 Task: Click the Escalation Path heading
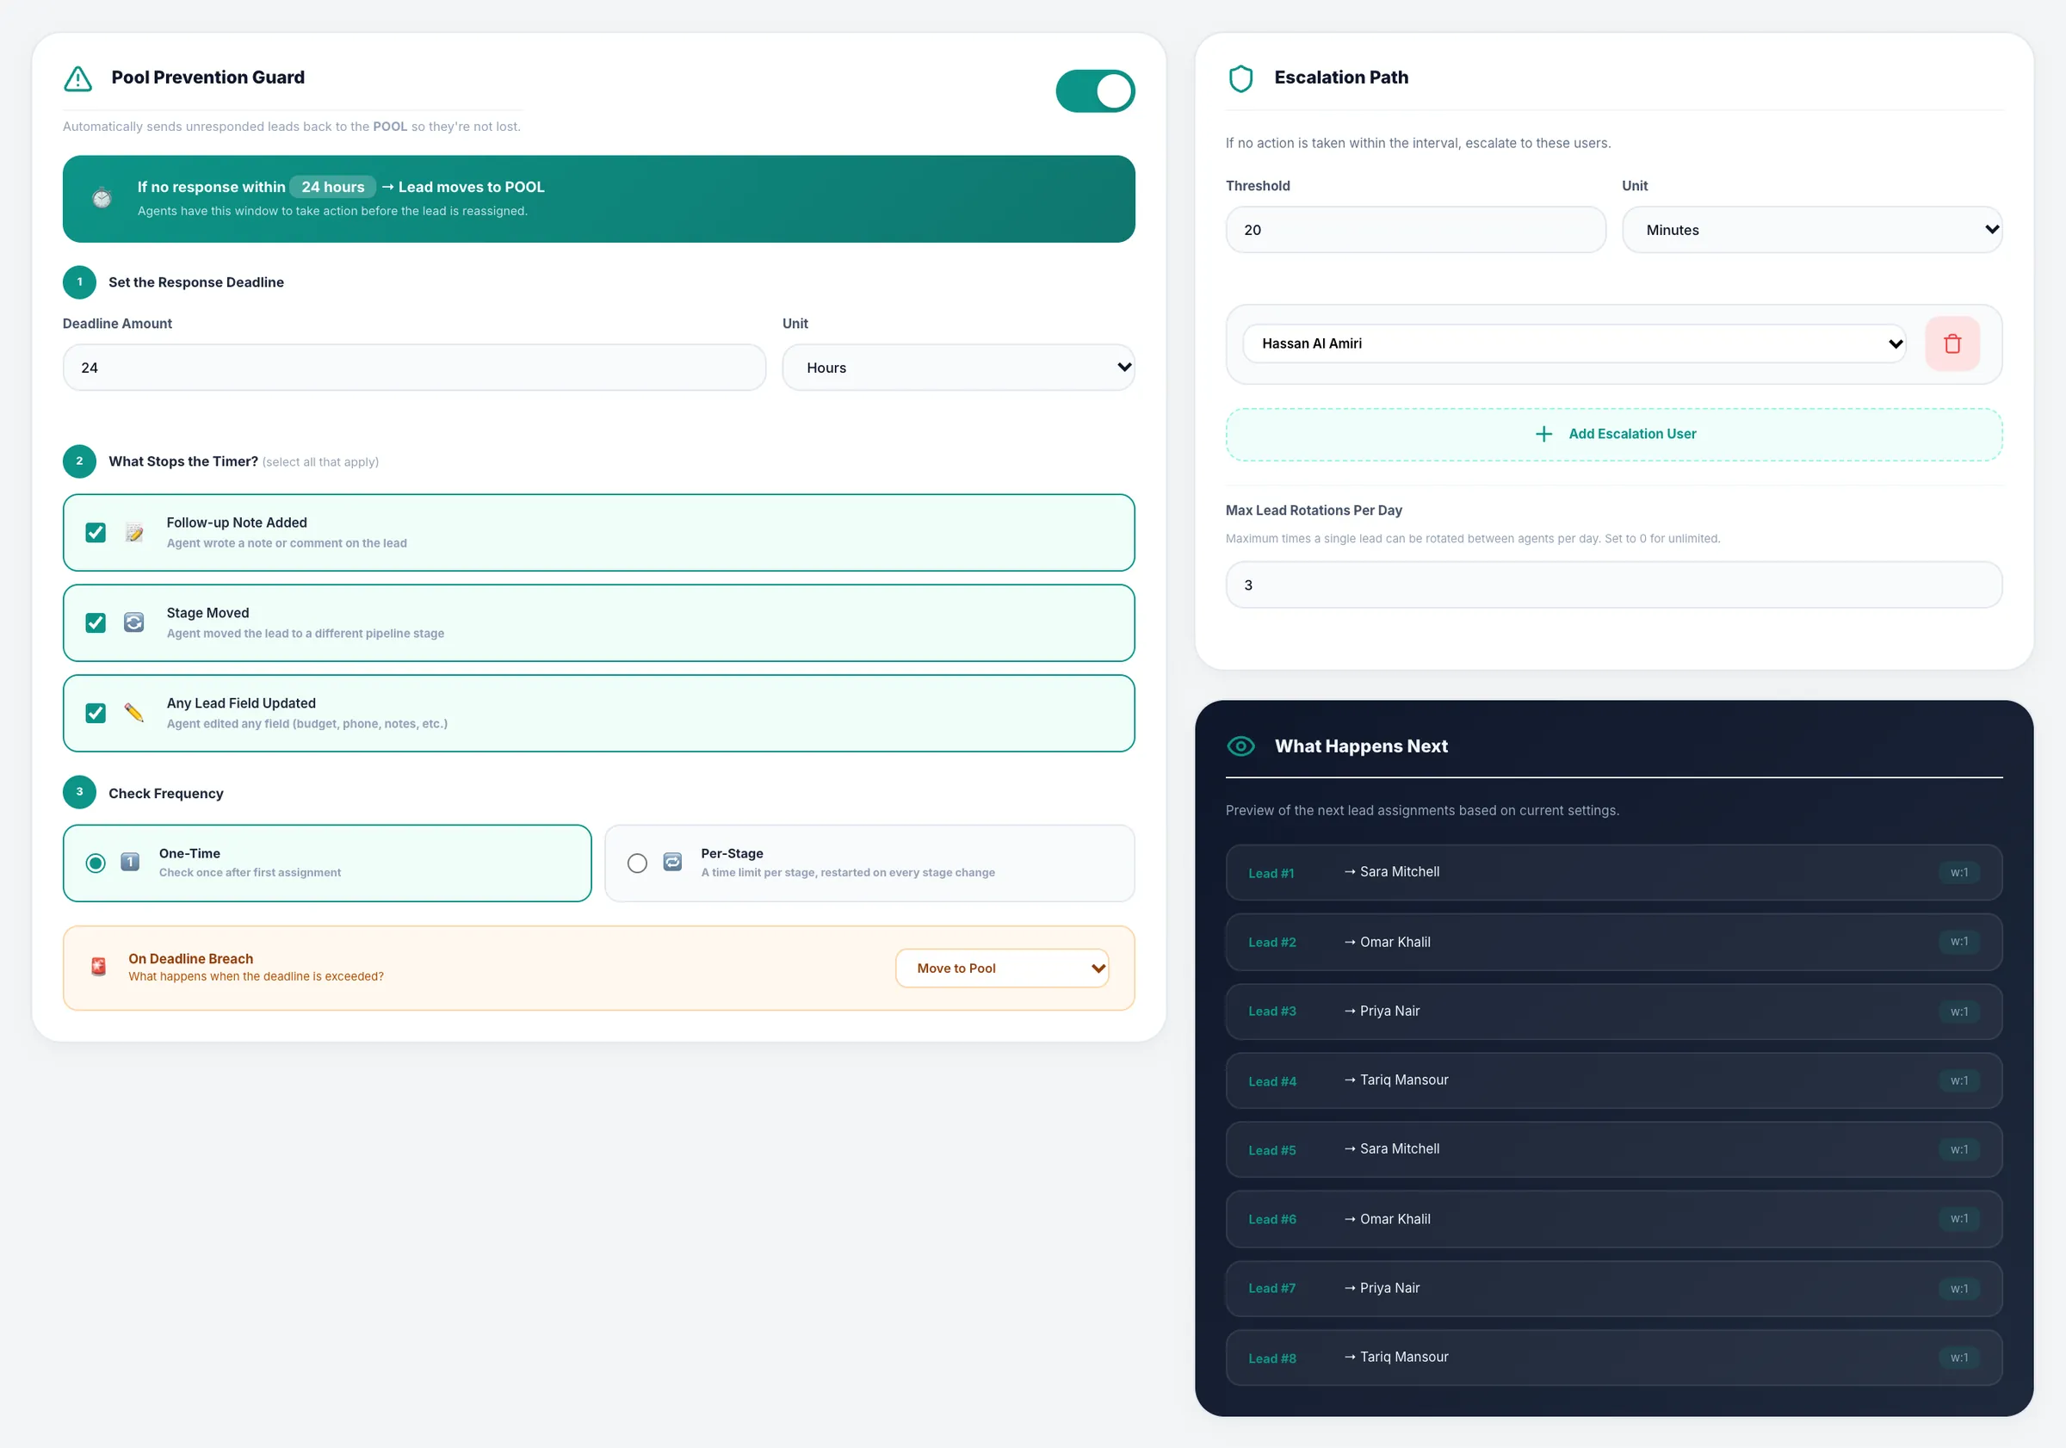pyautogui.click(x=1340, y=77)
